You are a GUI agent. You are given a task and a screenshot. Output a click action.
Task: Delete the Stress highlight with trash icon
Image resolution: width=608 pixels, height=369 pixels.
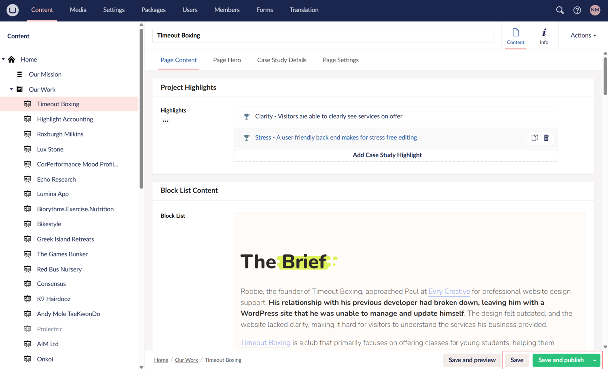(546, 138)
